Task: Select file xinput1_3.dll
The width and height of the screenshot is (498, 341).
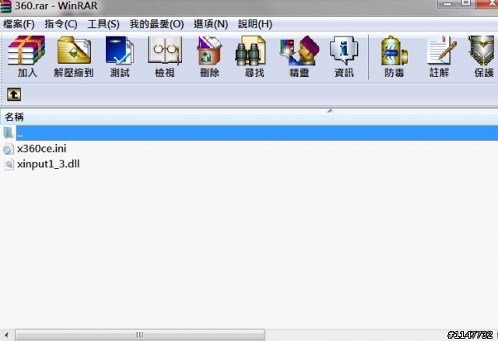Action: tap(48, 164)
